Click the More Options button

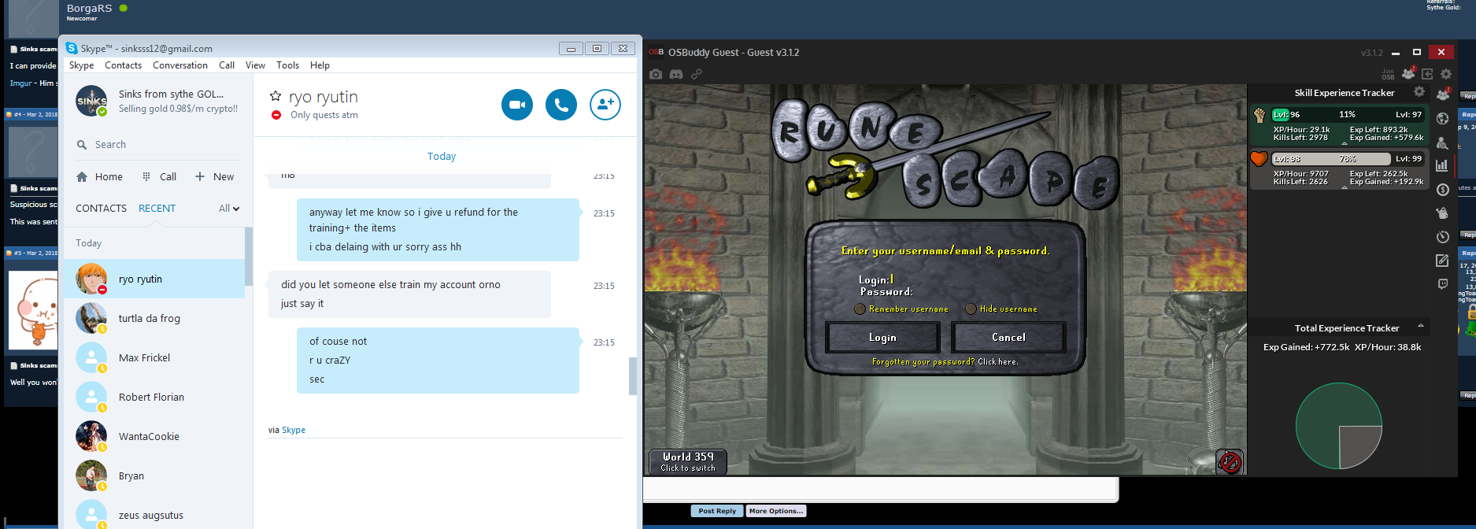point(776,511)
